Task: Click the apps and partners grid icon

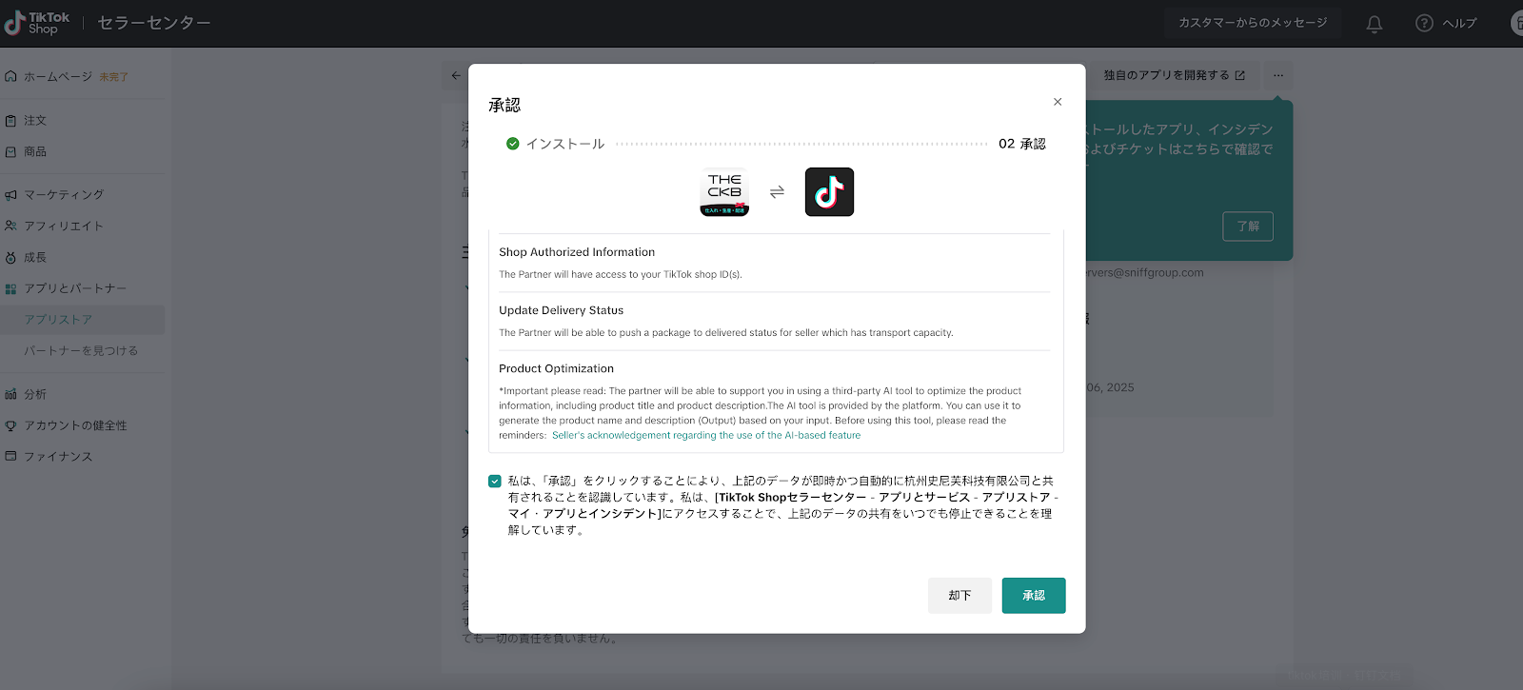Action: [x=10, y=288]
